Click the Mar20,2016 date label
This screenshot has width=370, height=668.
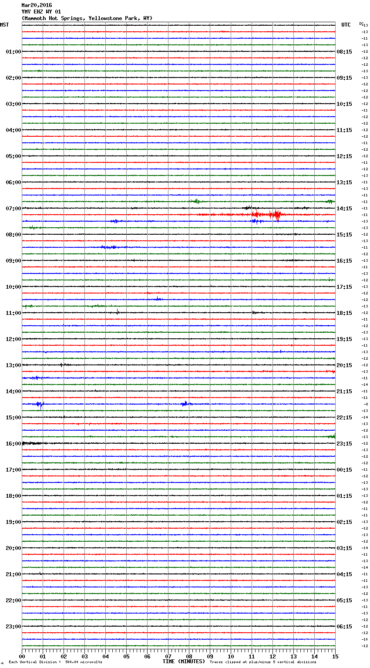point(37,5)
